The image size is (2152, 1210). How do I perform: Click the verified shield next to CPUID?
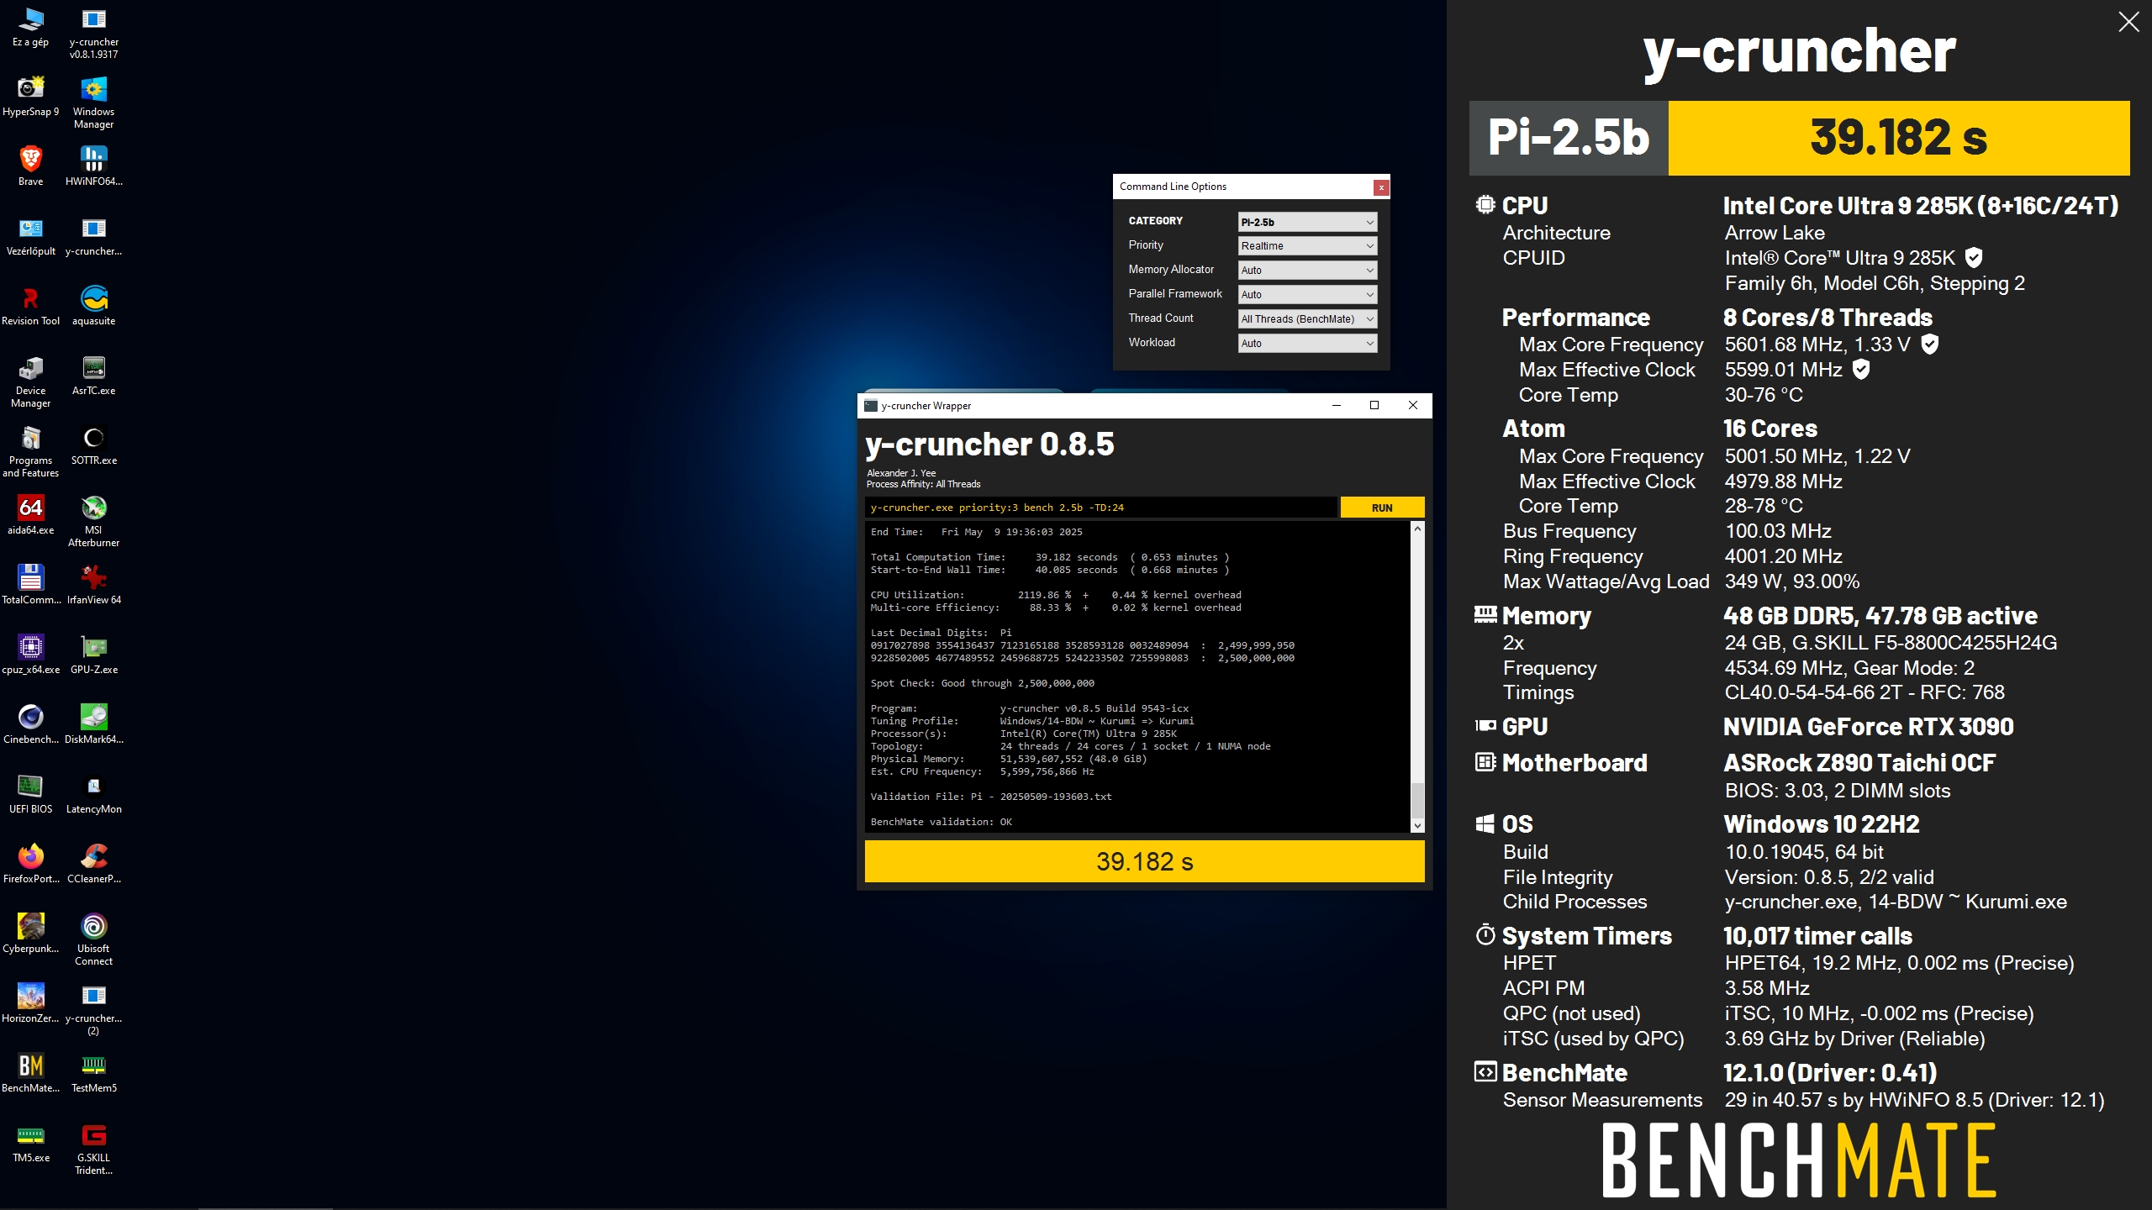click(1974, 258)
